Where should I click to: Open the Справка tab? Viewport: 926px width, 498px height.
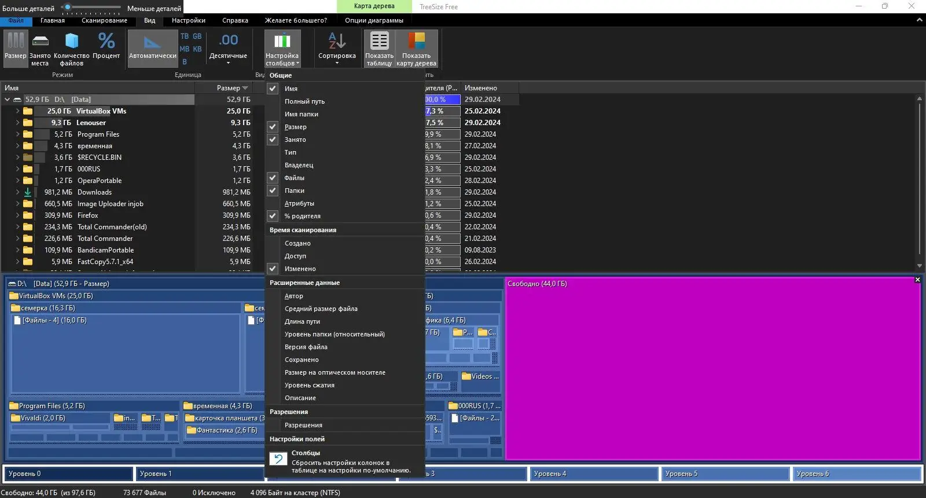click(235, 20)
